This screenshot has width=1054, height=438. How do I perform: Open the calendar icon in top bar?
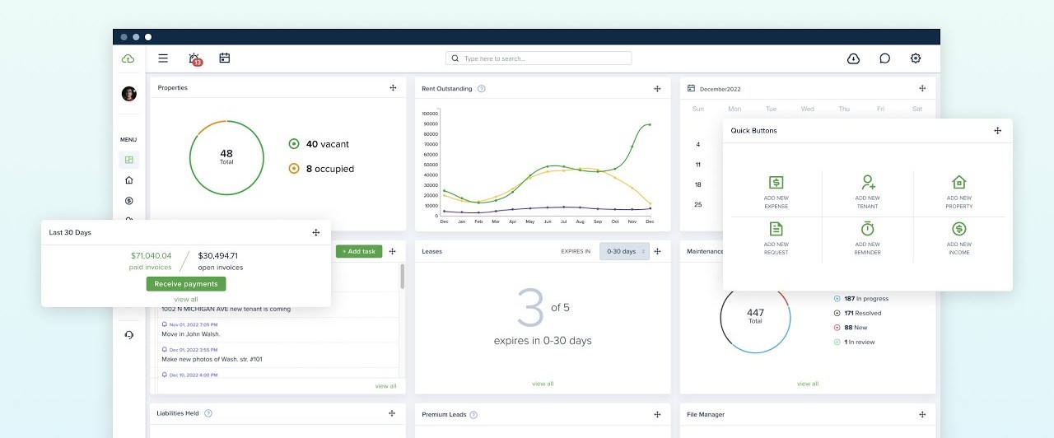pyautogui.click(x=224, y=58)
